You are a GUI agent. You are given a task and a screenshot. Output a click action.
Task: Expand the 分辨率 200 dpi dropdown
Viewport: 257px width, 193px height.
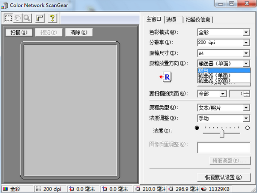(246, 43)
